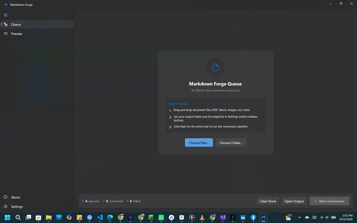Viewport: 357px width, 223px height.
Task: Open Visual Studio Code from taskbar
Action: [100, 217]
